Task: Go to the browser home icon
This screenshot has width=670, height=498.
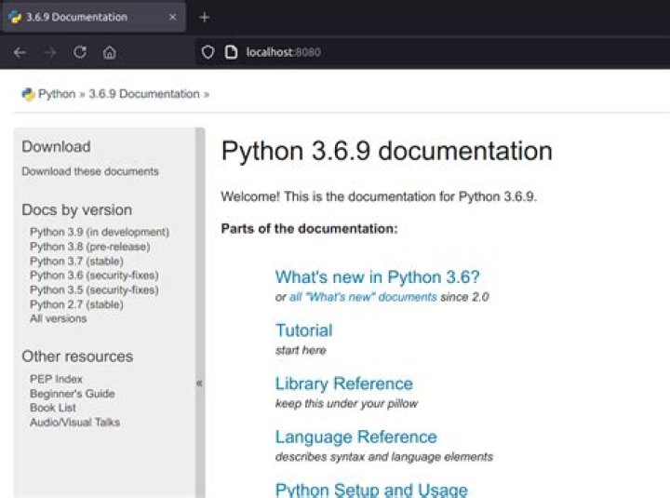Action: click(x=110, y=52)
